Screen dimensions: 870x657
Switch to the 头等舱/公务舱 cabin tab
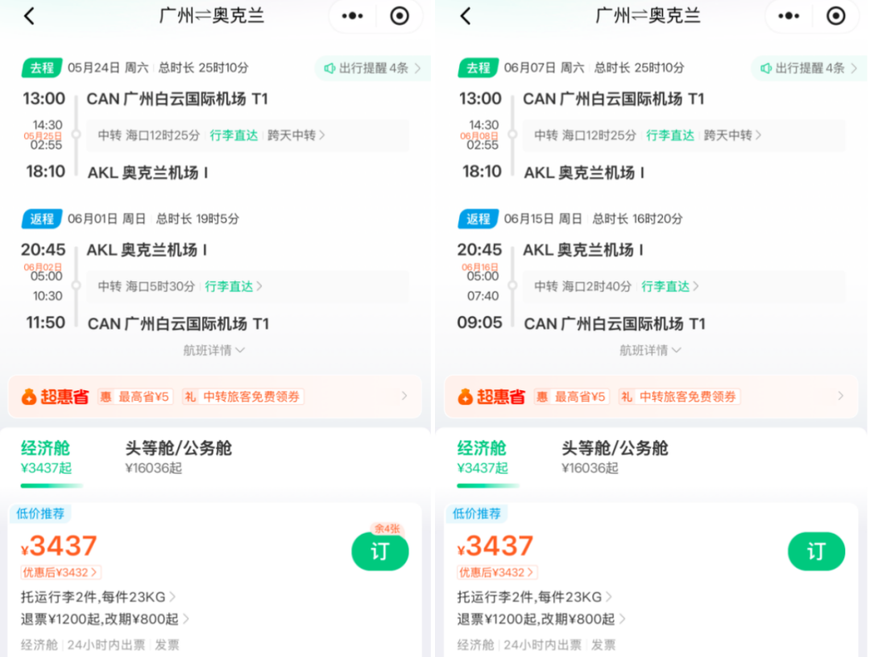[x=180, y=457]
